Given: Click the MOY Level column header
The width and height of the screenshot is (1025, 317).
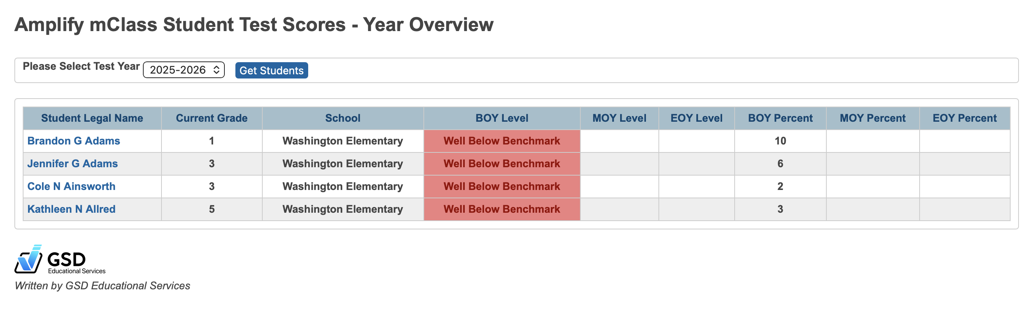Looking at the screenshot, I should pyautogui.click(x=619, y=118).
